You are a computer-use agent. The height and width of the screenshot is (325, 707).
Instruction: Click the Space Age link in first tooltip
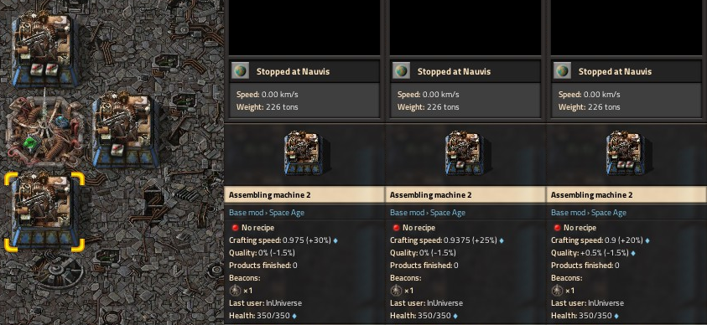coord(286,213)
